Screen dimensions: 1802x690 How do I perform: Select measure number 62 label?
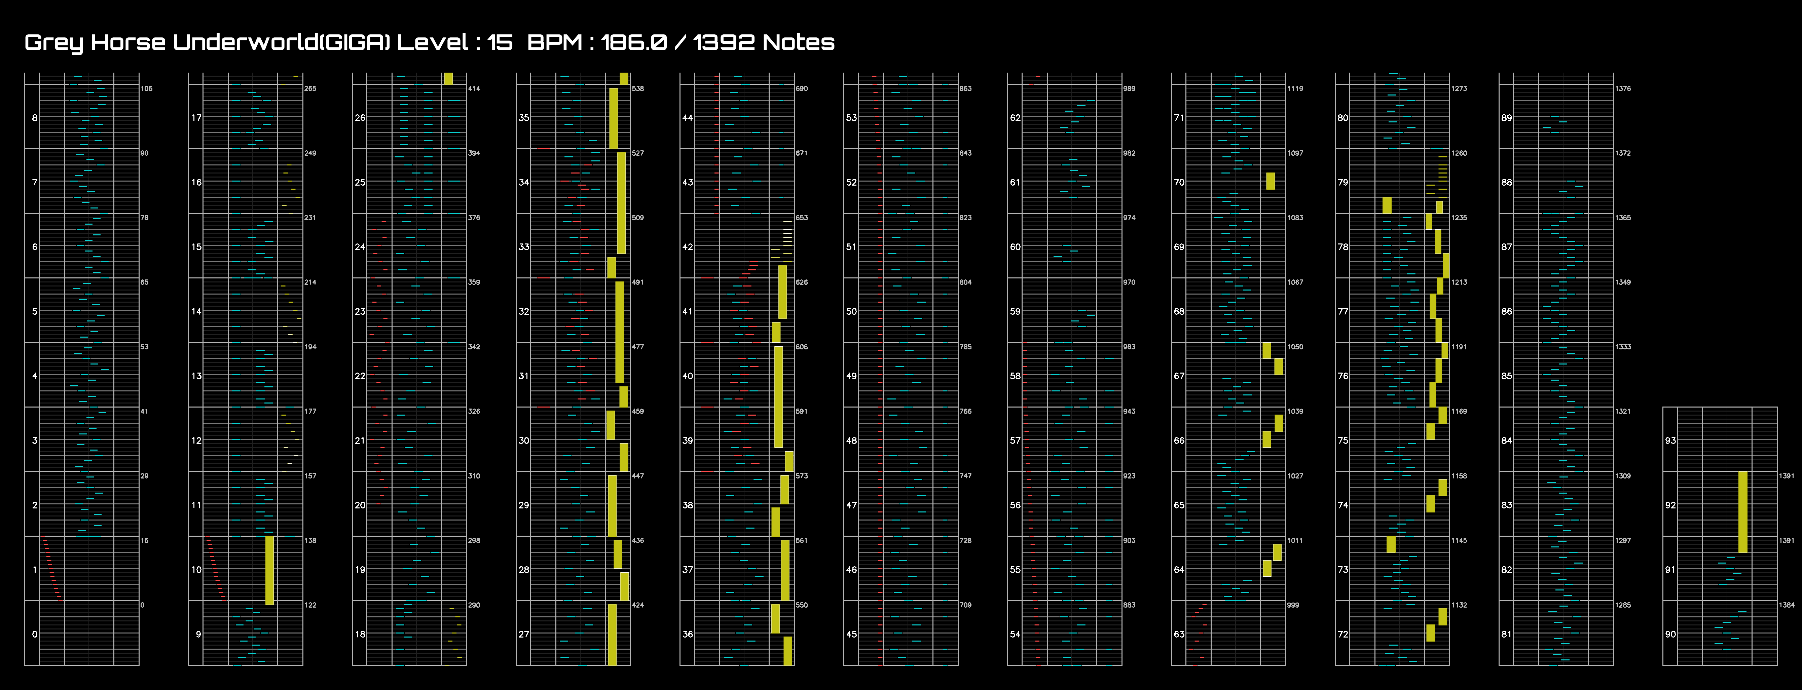1015,117
